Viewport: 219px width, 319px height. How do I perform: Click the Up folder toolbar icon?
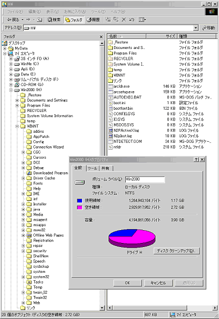[x=40, y=20]
